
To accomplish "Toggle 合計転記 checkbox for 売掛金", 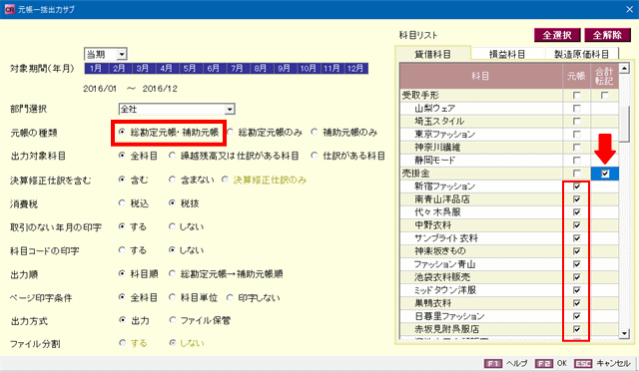I will tap(605, 174).
